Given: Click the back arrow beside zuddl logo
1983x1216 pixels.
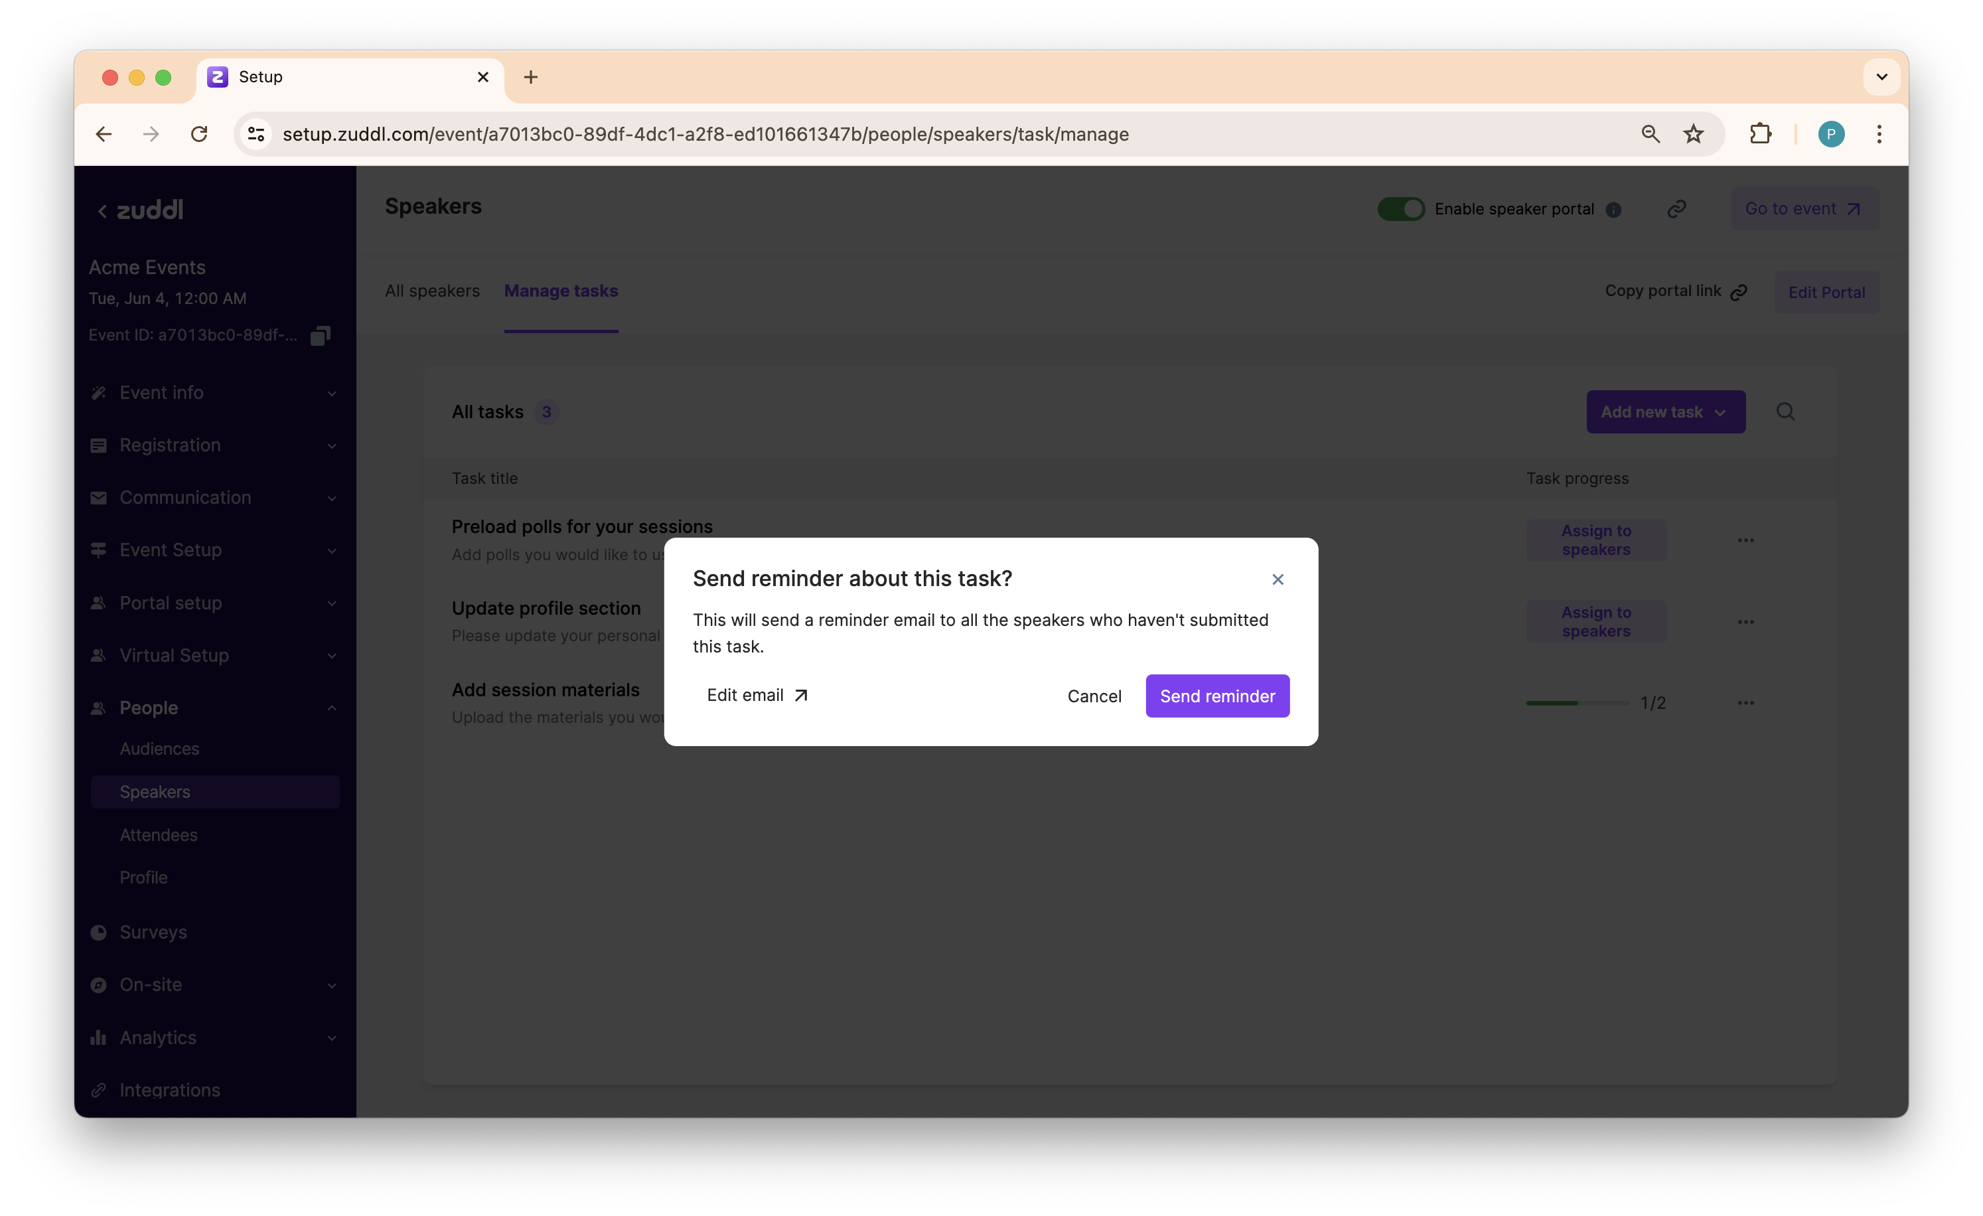Looking at the screenshot, I should [102, 211].
